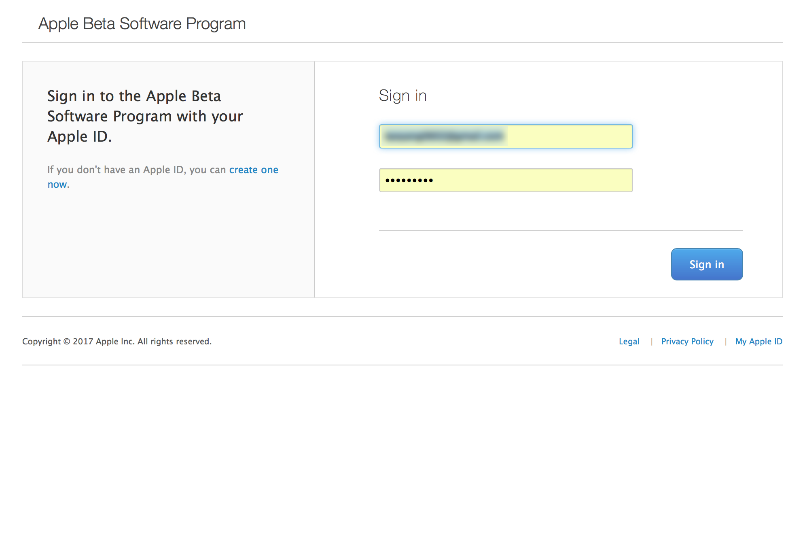
Task: Follow the link to create an Apple ID
Action: tap(254, 170)
